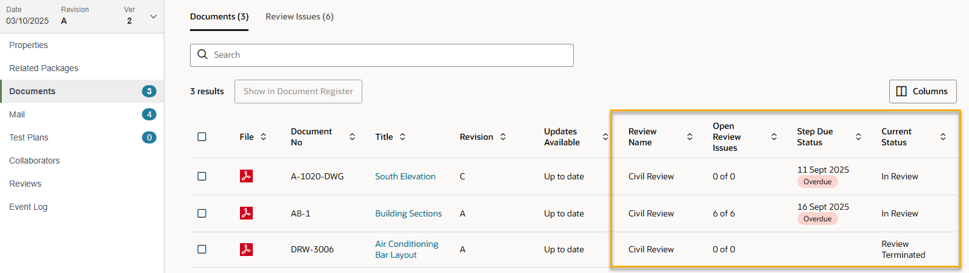Expand the version dropdown chevron
The image size is (969, 273).
click(x=153, y=16)
